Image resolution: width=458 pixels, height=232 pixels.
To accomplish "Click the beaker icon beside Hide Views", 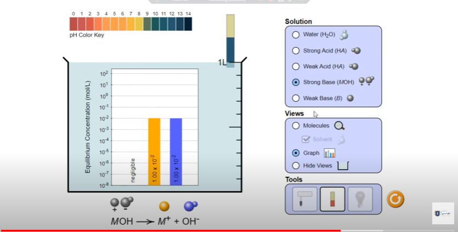I will [x=343, y=165].
